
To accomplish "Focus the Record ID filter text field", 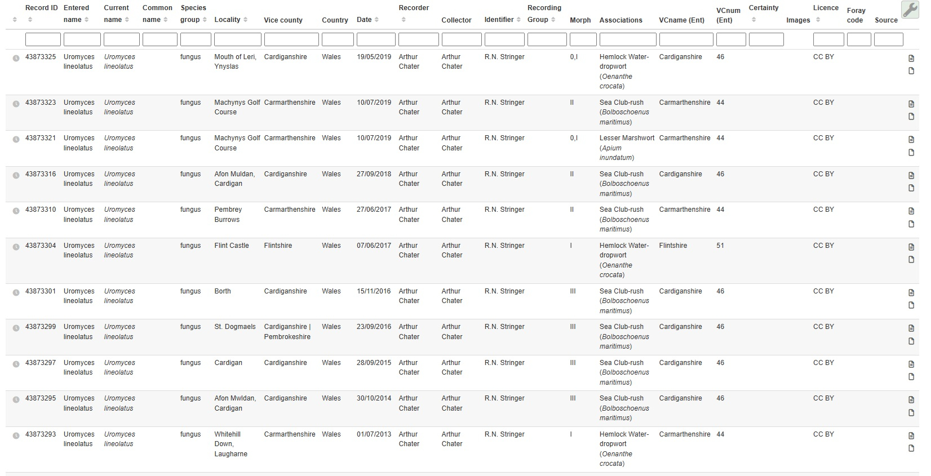I will (x=43, y=39).
